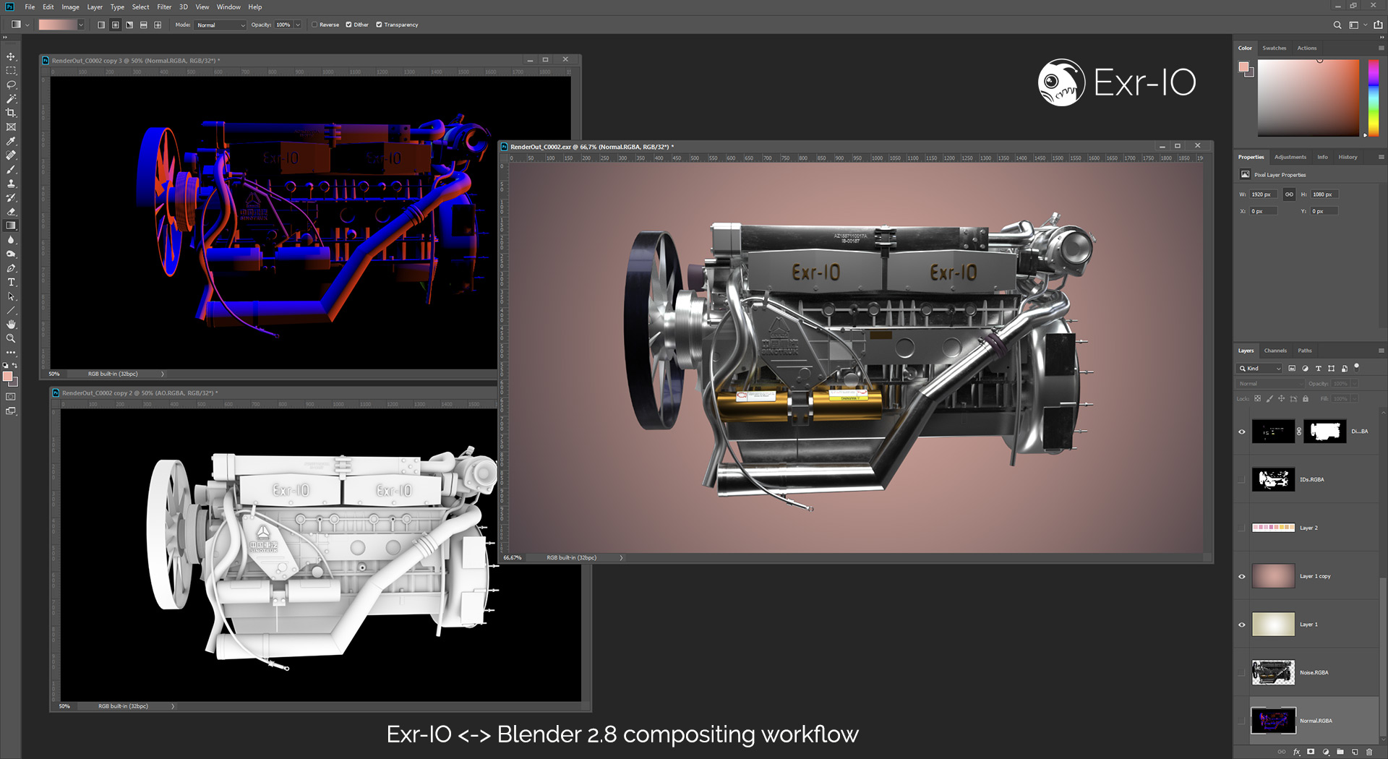Filter layers by type layers icon
The height and width of the screenshot is (759, 1388).
pos(1318,369)
